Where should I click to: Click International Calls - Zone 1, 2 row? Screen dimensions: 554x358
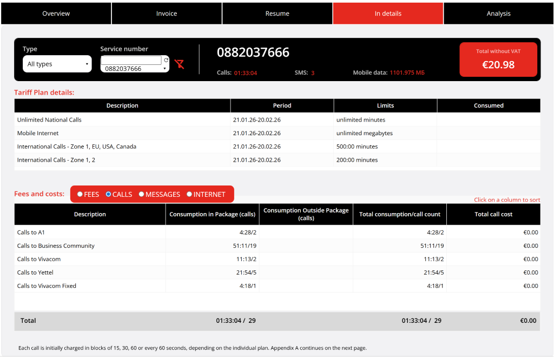[x=278, y=160]
